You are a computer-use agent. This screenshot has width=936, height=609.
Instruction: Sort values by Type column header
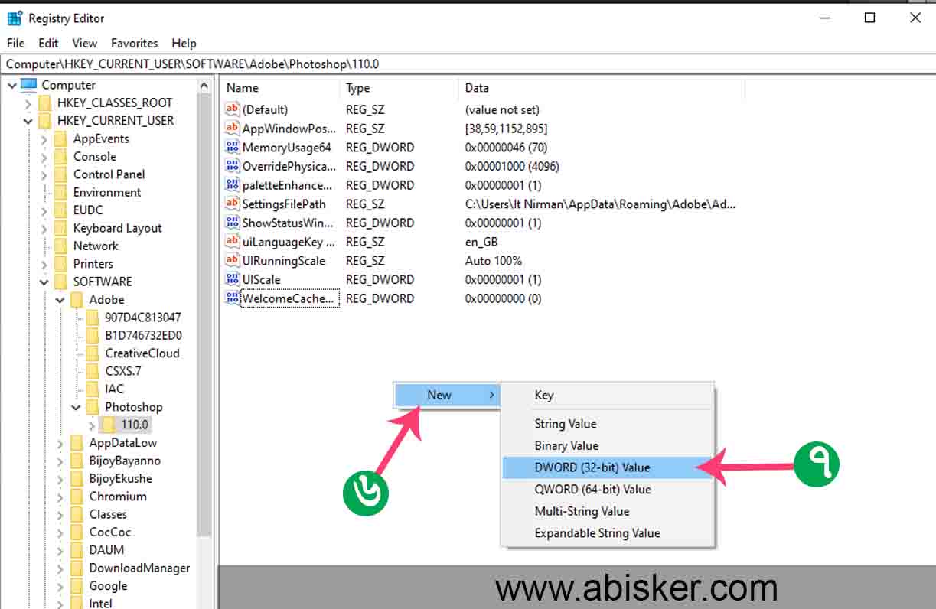(400, 88)
